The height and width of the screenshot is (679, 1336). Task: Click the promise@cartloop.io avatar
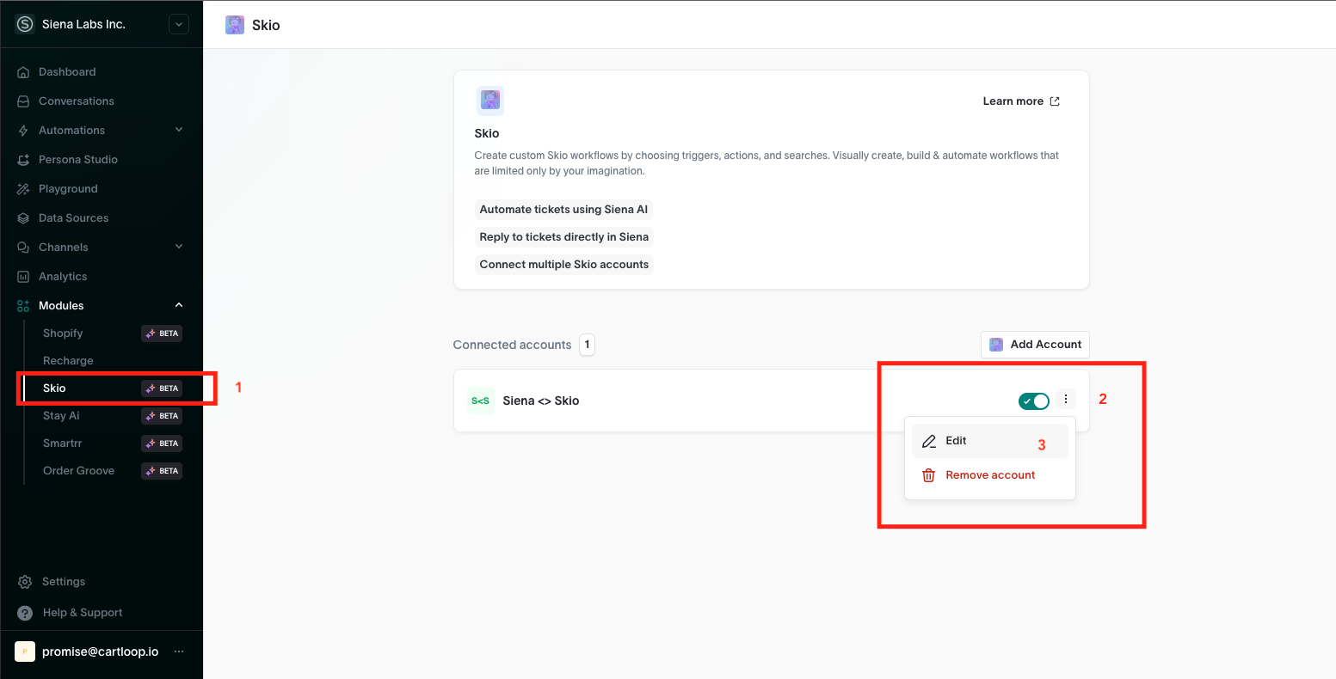point(25,651)
